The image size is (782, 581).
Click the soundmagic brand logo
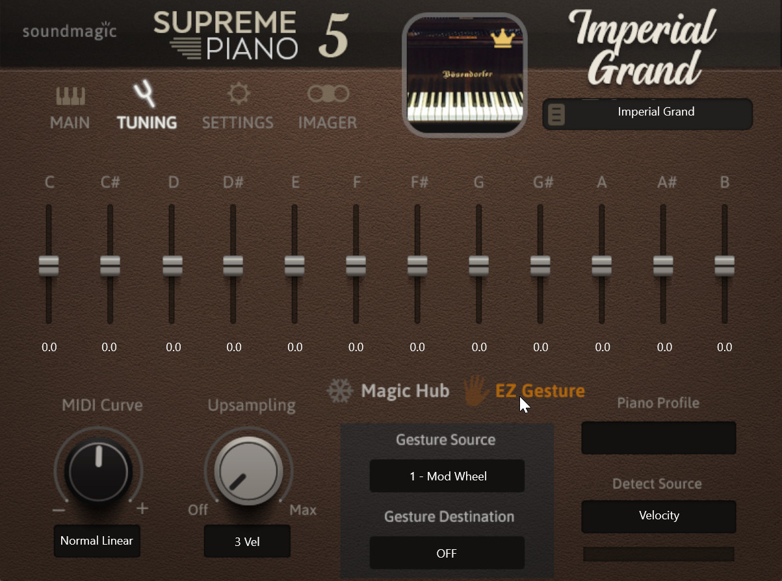70,31
